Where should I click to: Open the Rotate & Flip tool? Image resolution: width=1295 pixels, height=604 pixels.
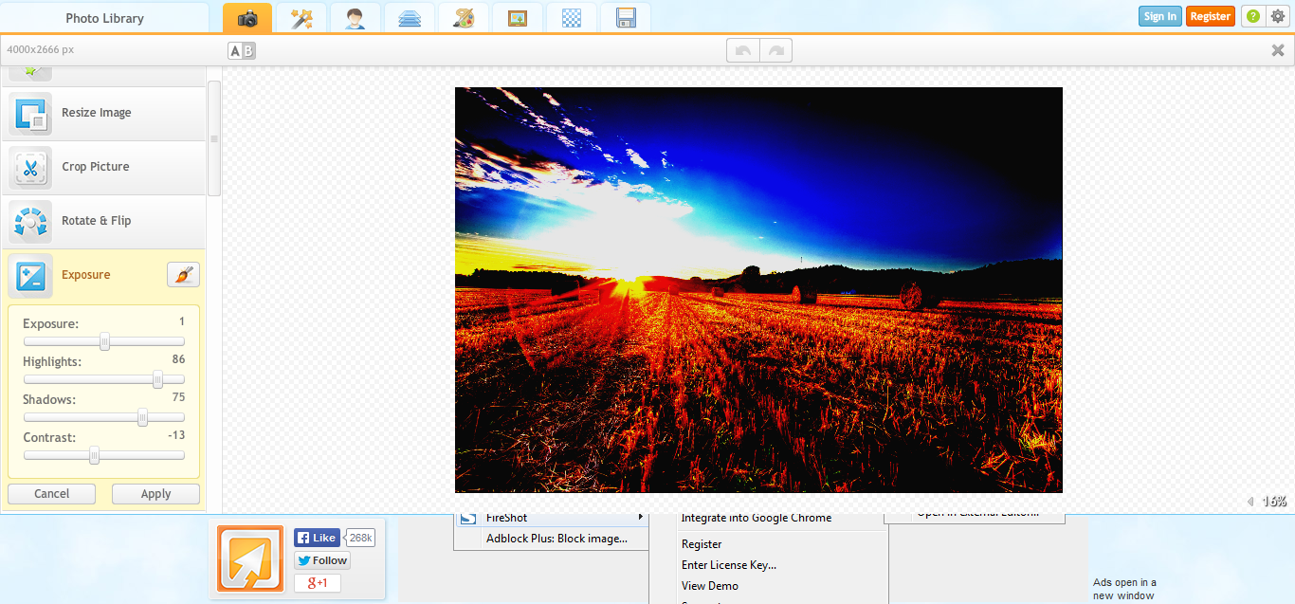(x=104, y=222)
